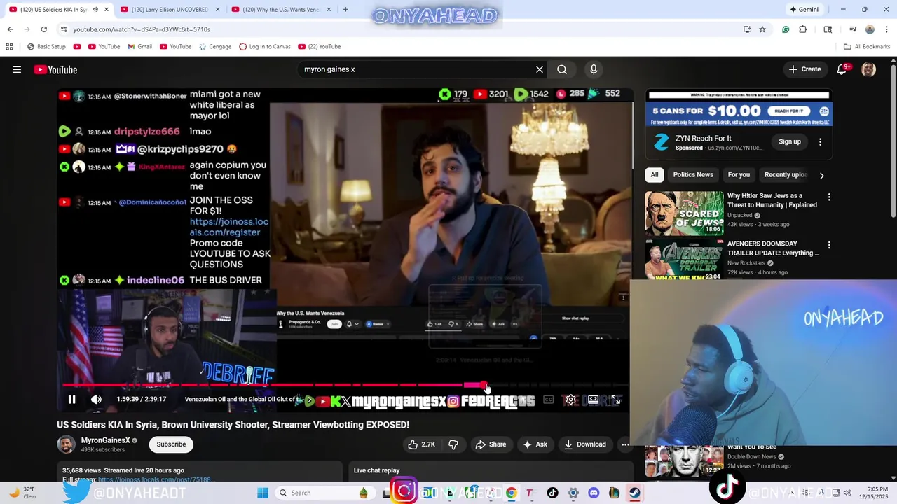
Task: Open video player settings gear
Action: point(571,400)
